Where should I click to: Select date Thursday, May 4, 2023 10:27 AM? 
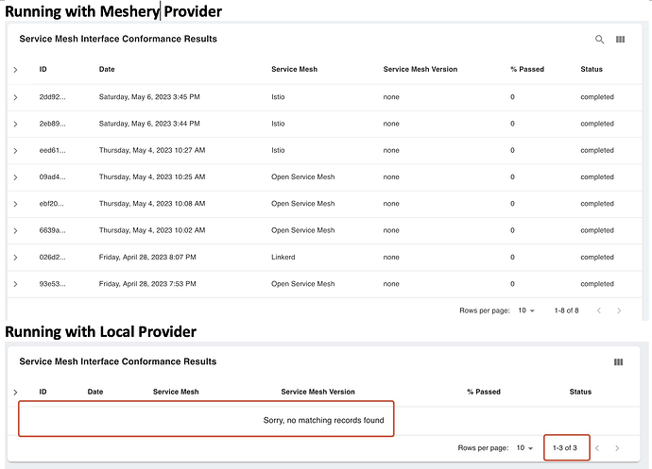152,150
